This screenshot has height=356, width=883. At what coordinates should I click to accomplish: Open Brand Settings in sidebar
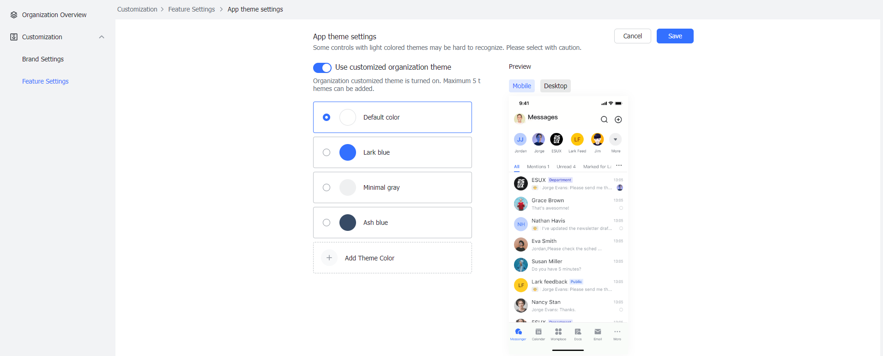(43, 59)
